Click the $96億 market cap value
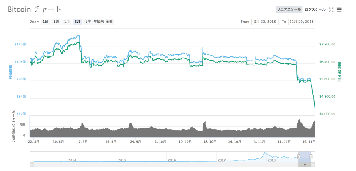356x171 pixels. [x=22, y=79]
